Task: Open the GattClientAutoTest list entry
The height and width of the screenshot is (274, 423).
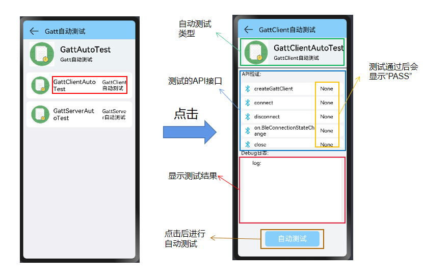Action: tap(80, 85)
